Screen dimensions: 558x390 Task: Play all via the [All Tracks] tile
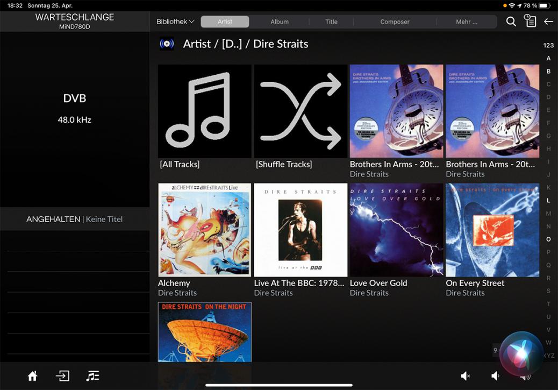click(x=204, y=111)
